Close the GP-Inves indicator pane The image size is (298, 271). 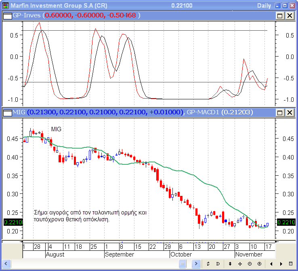pos(290,15)
